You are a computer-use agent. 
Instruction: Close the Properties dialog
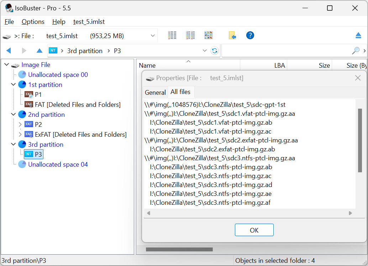[x=358, y=78]
